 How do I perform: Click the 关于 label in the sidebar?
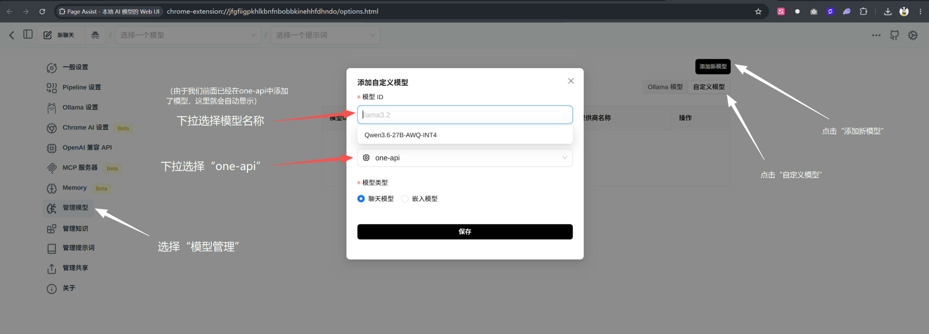(69, 288)
